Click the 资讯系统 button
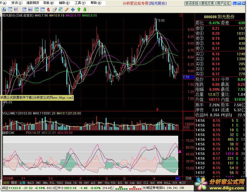 pos(192,3)
